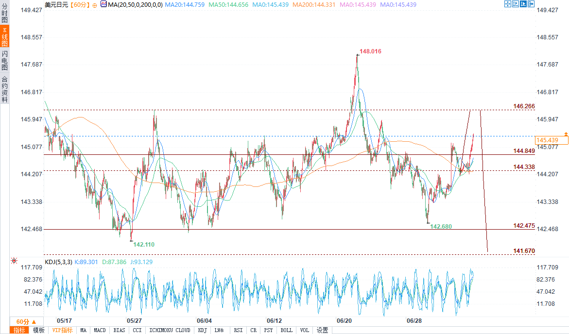569x334 pixels.
Task: Click the 142.110 low price label
Action: 144,244
